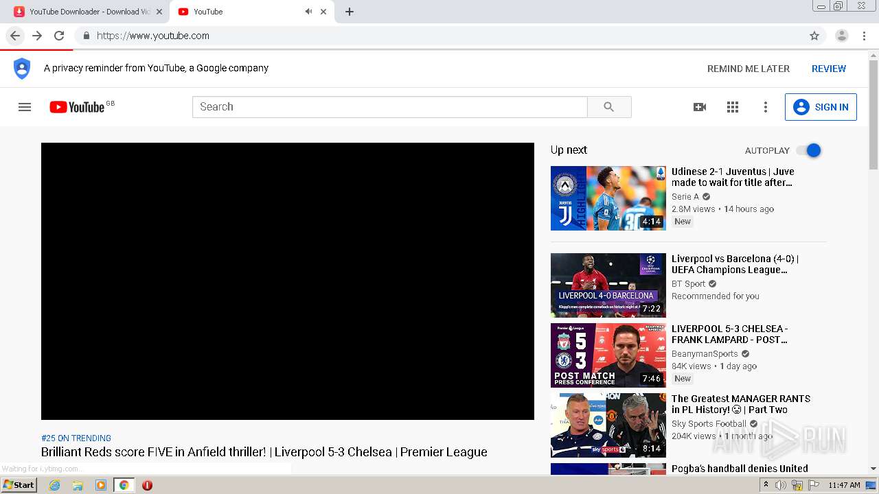This screenshot has width=879, height=494.
Task: Open Action Center flag icon
Action: pos(814,485)
